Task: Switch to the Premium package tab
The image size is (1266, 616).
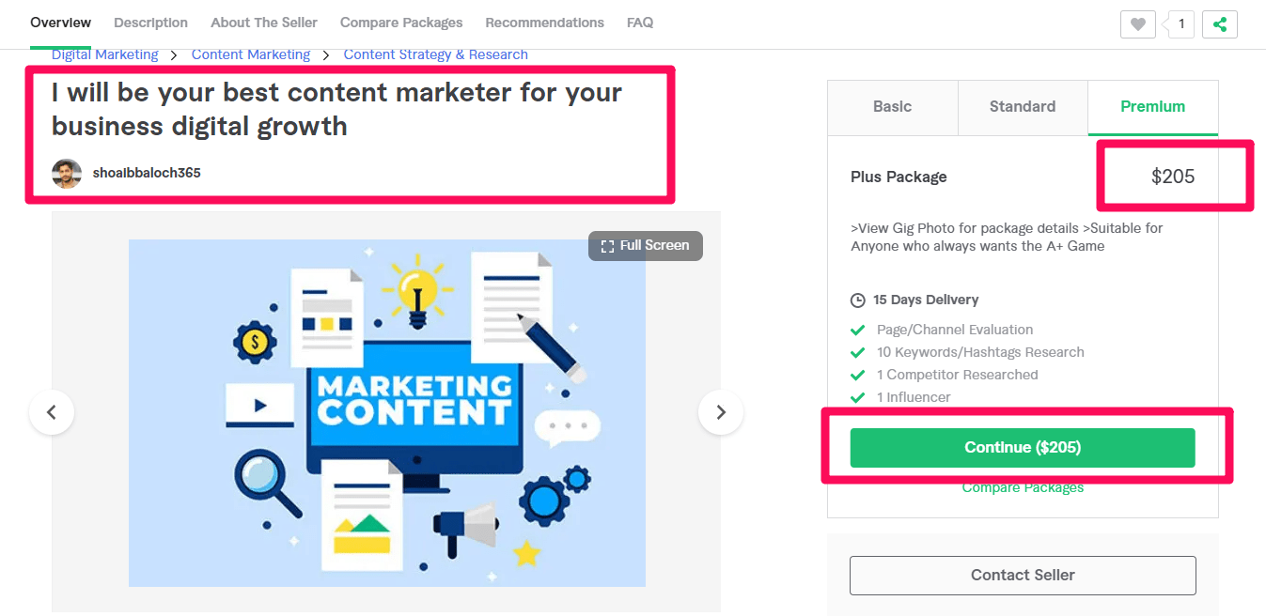Action: tap(1152, 107)
